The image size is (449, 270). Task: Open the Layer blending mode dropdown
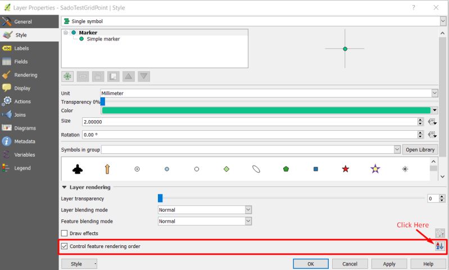[x=248, y=209]
